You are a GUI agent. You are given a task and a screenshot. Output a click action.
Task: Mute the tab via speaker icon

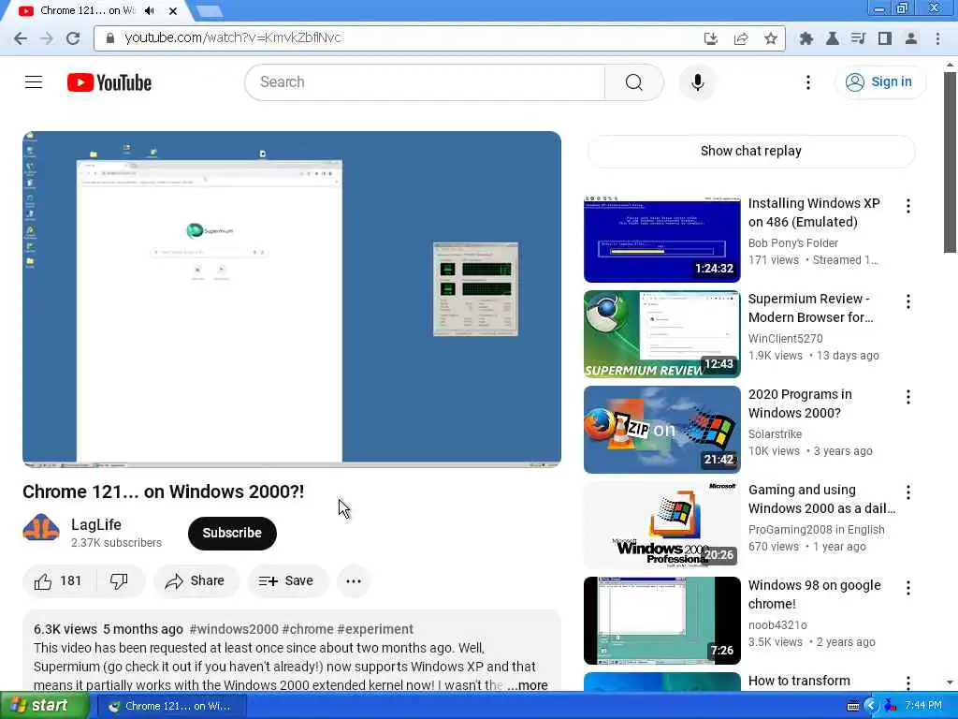pos(149,11)
